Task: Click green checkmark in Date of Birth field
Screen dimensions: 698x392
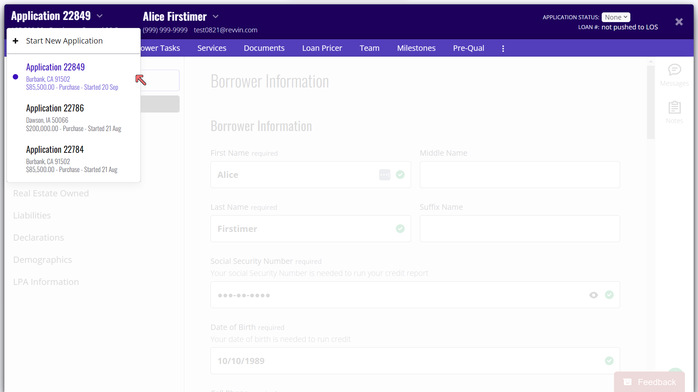Action: [x=609, y=361]
